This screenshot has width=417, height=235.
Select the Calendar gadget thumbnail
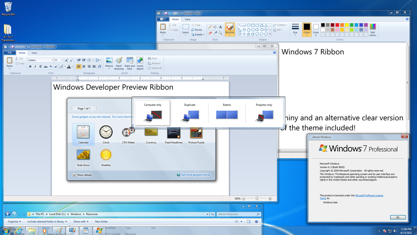click(83, 134)
